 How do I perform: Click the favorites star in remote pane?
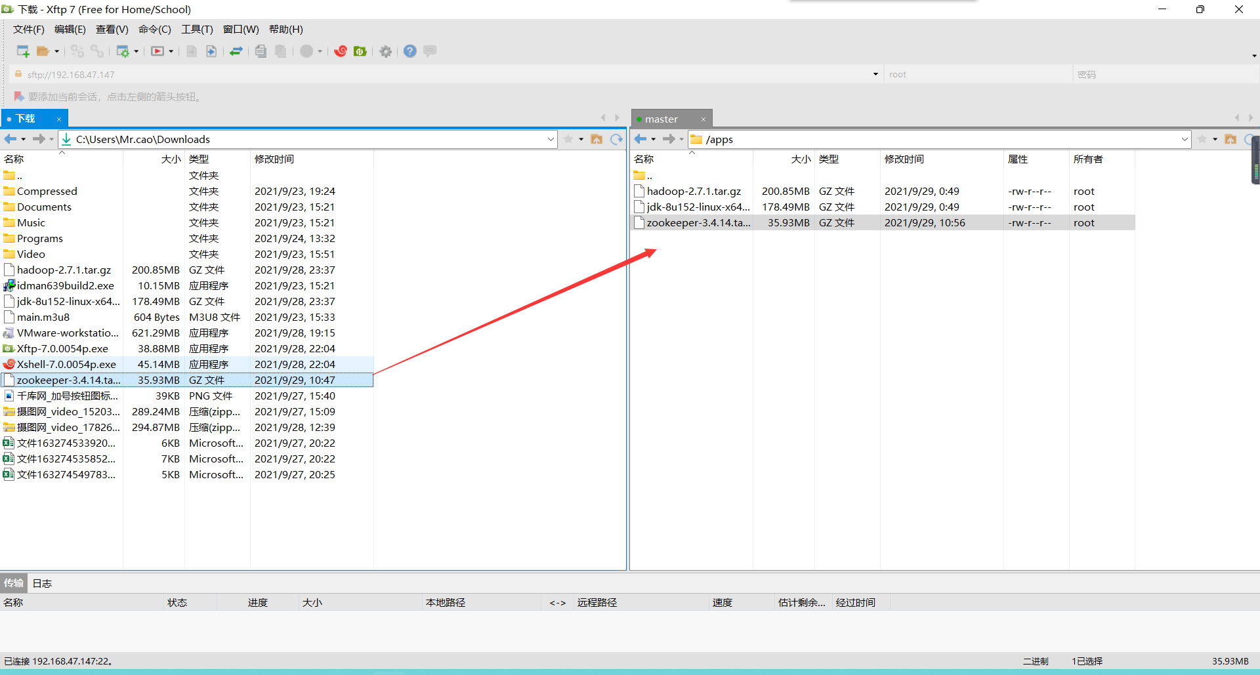click(1202, 139)
